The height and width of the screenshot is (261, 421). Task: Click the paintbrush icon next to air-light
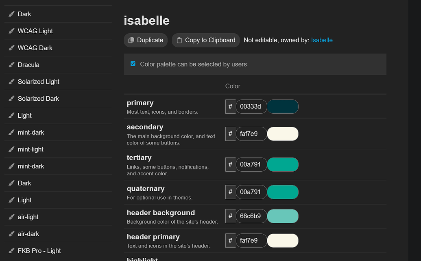12,217
